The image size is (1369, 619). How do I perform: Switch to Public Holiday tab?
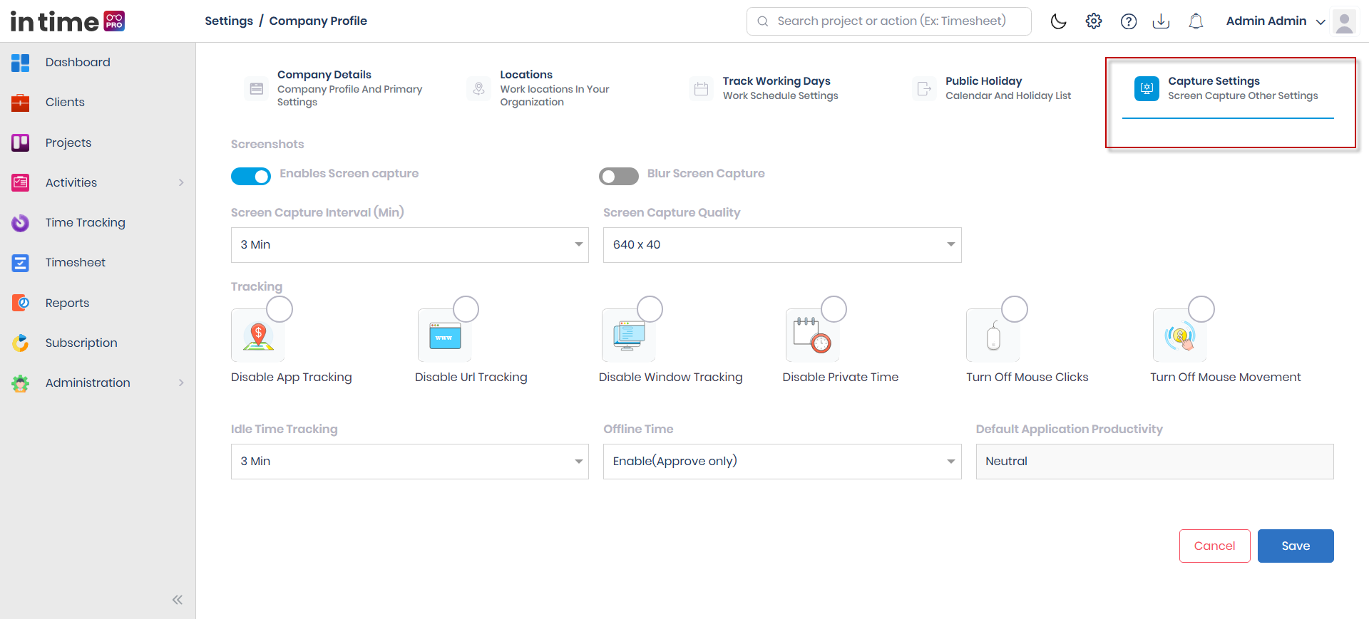(992, 88)
